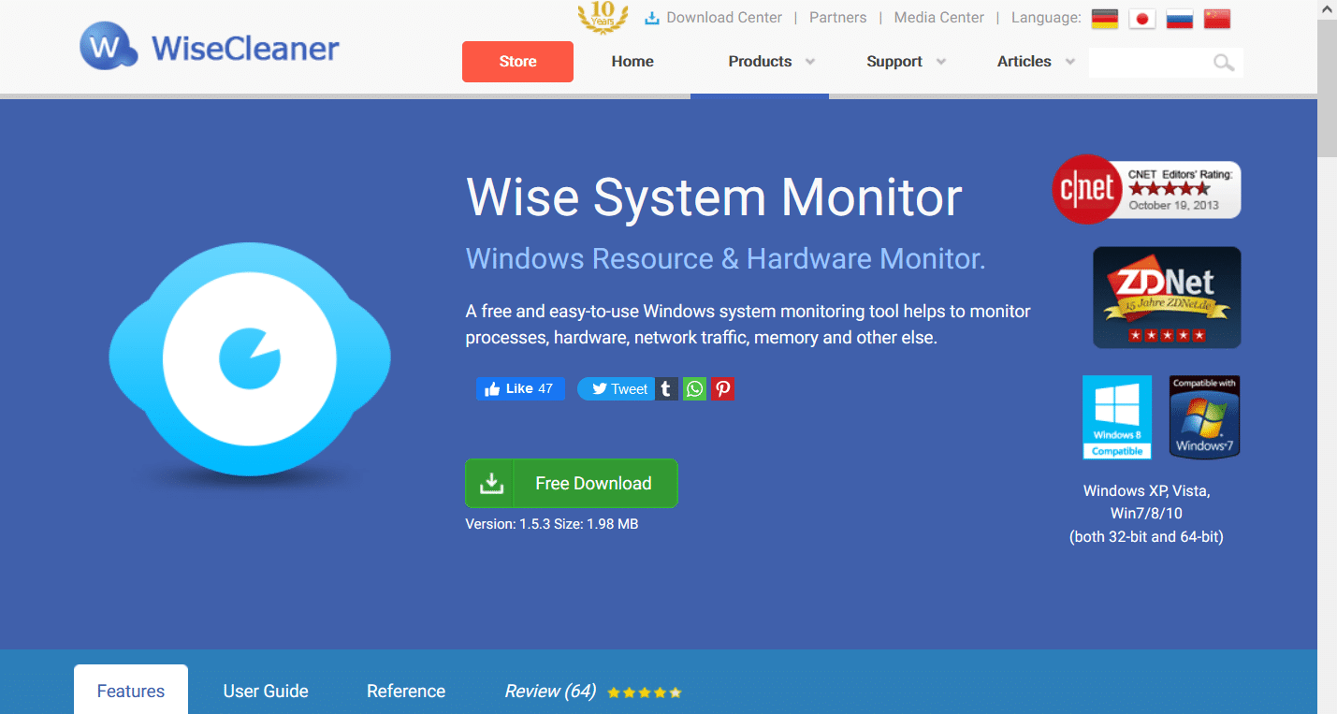
Task: Click the 'Version: 1.5.3 Size: 1.98 MB' text
Action: [552, 524]
